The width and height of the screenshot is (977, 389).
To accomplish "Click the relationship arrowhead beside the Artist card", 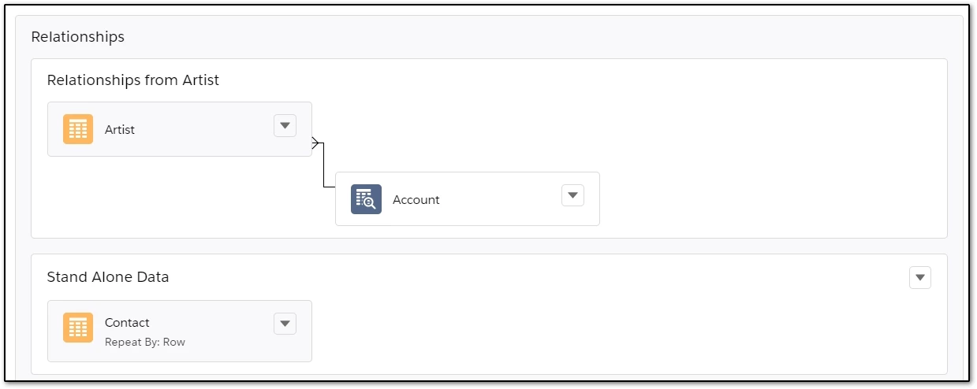I will click(316, 143).
